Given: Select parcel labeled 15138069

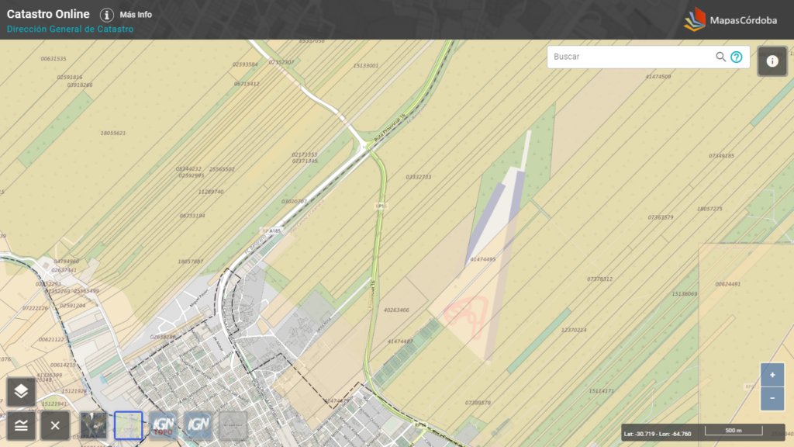Looking at the screenshot, I should [685, 294].
